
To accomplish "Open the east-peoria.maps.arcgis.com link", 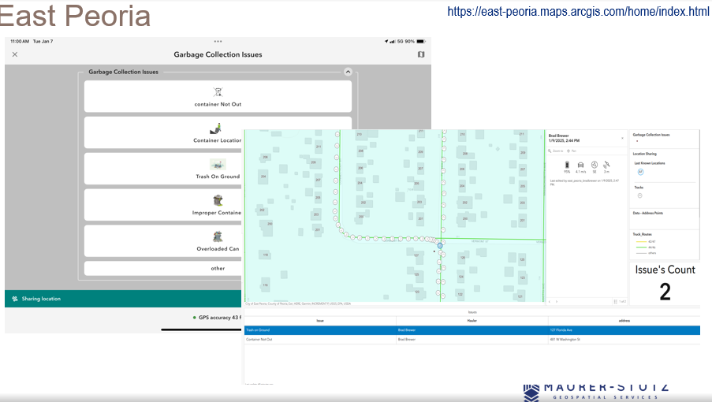I will (x=578, y=11).
